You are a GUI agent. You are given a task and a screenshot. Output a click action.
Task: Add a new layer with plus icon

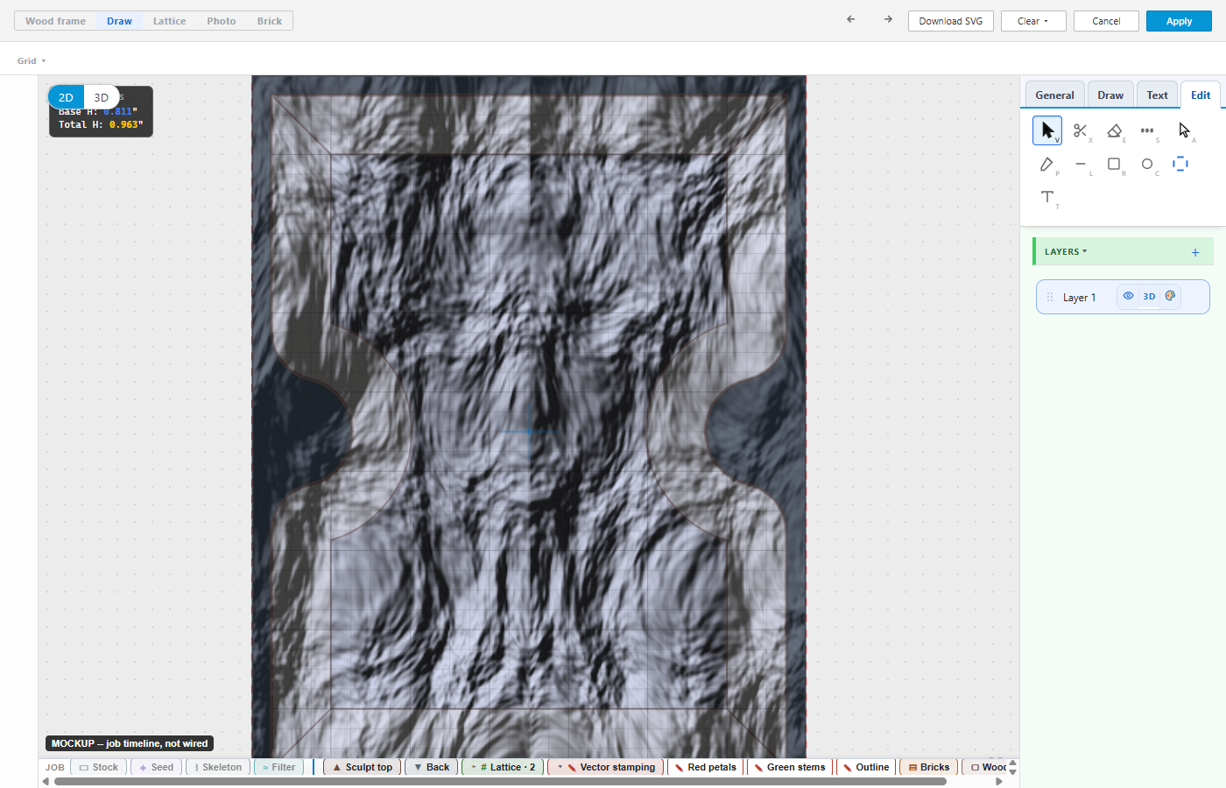point(1195,252)
